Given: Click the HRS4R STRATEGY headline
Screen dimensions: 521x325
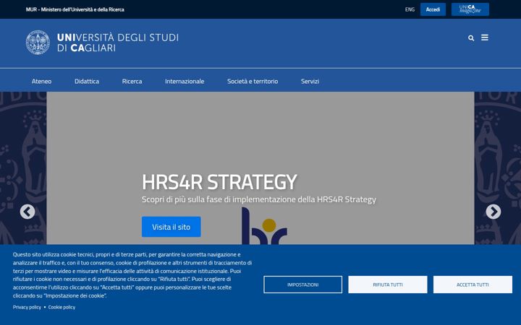Looking at the screenshot, I should [219, 182].
